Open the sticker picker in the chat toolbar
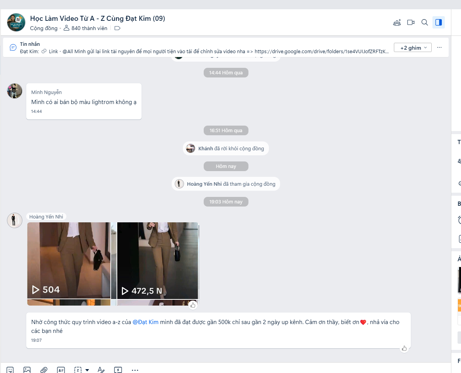The image size is (461, 373). pos(10,370)
